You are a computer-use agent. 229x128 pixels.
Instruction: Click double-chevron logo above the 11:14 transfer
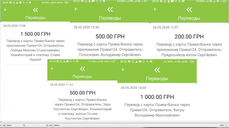83,69
